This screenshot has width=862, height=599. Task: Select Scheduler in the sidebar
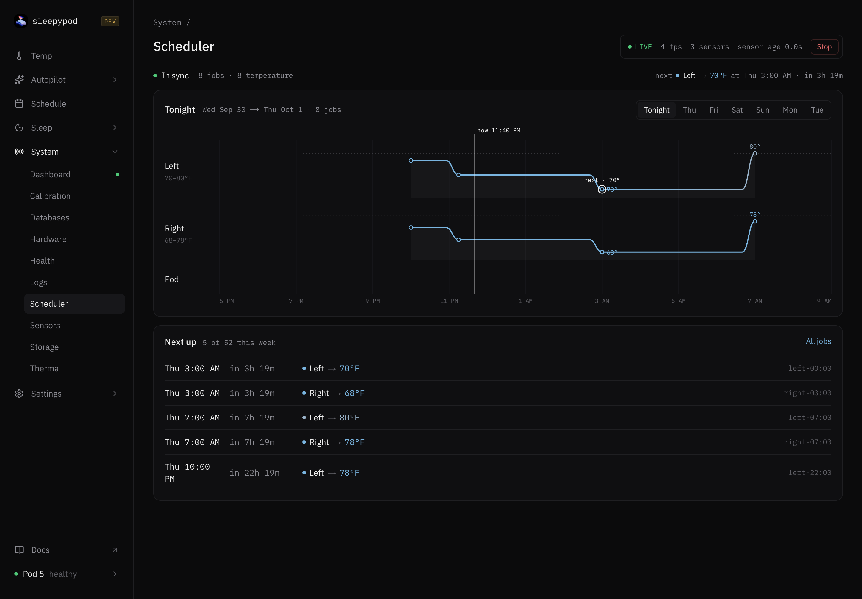(74, 304)
